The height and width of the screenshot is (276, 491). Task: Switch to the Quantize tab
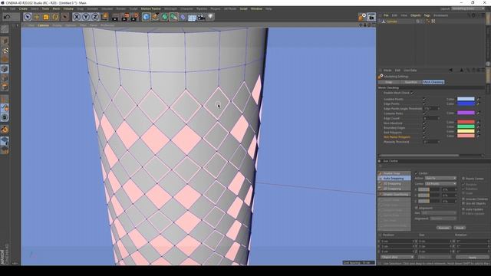(411, 82)
